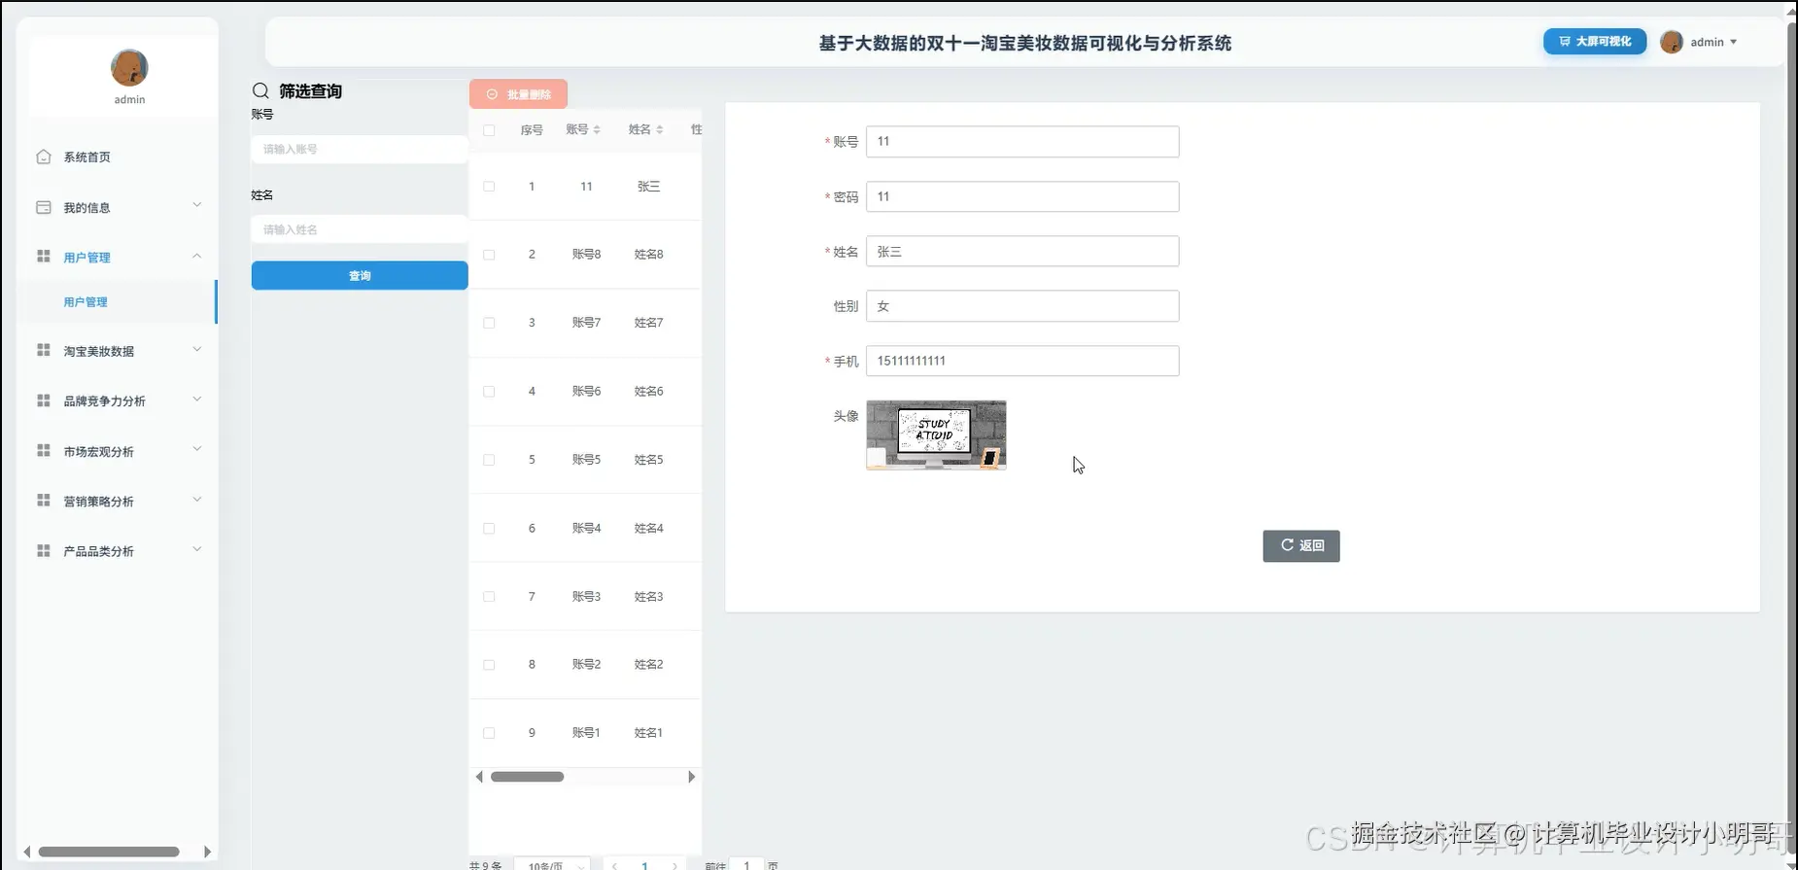The width and height of the screenshot is (1798, 870).
Task: Click table cell 姓名1
Action: coord(648,733)
